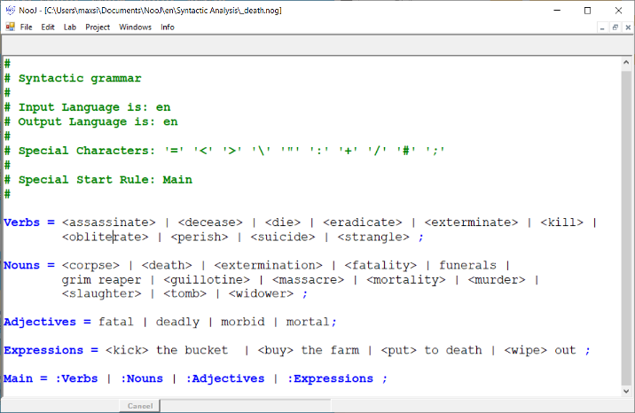Click the scrollbar down arrow

(x=627, y=392)
